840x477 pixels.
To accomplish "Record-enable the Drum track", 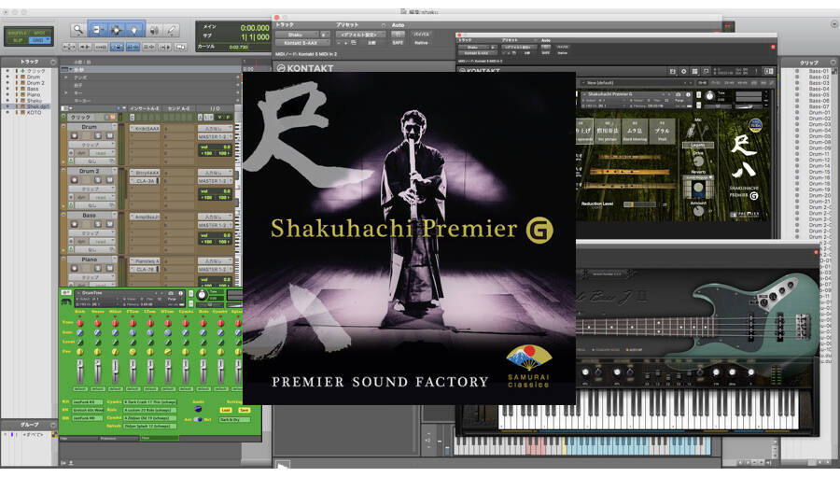I will 75,135.
